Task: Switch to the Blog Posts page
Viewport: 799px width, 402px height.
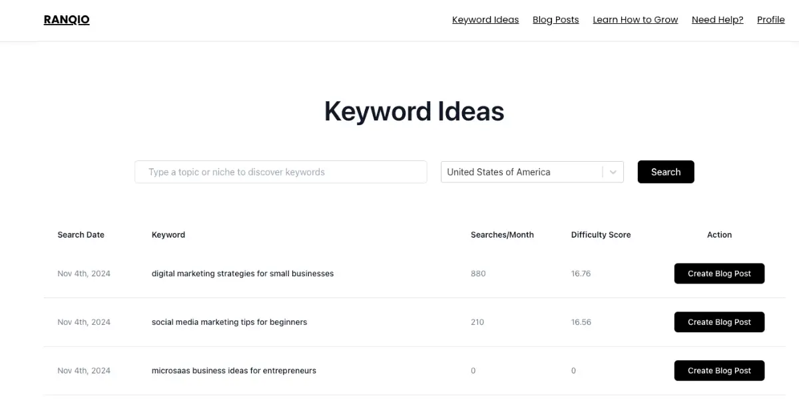Action: pos(555,19)
